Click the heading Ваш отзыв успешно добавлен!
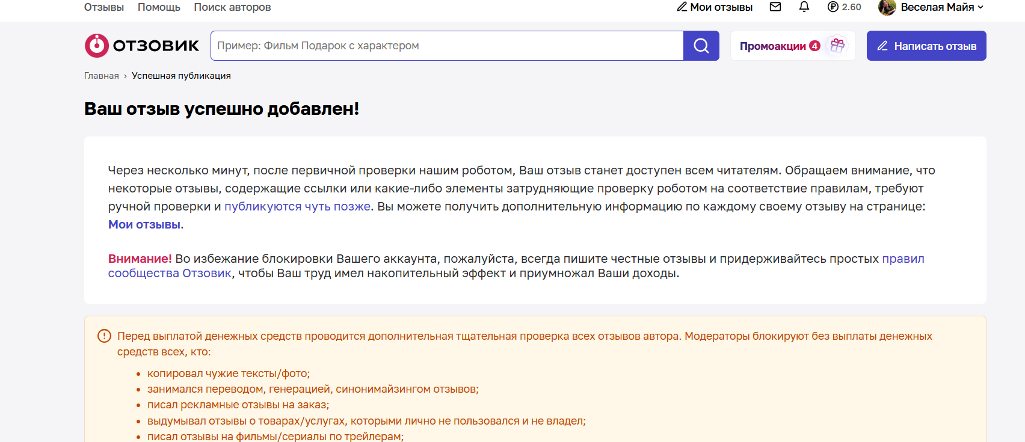Image resolution: width=1025 pixels, height=442 pixels. pos(222,109)
